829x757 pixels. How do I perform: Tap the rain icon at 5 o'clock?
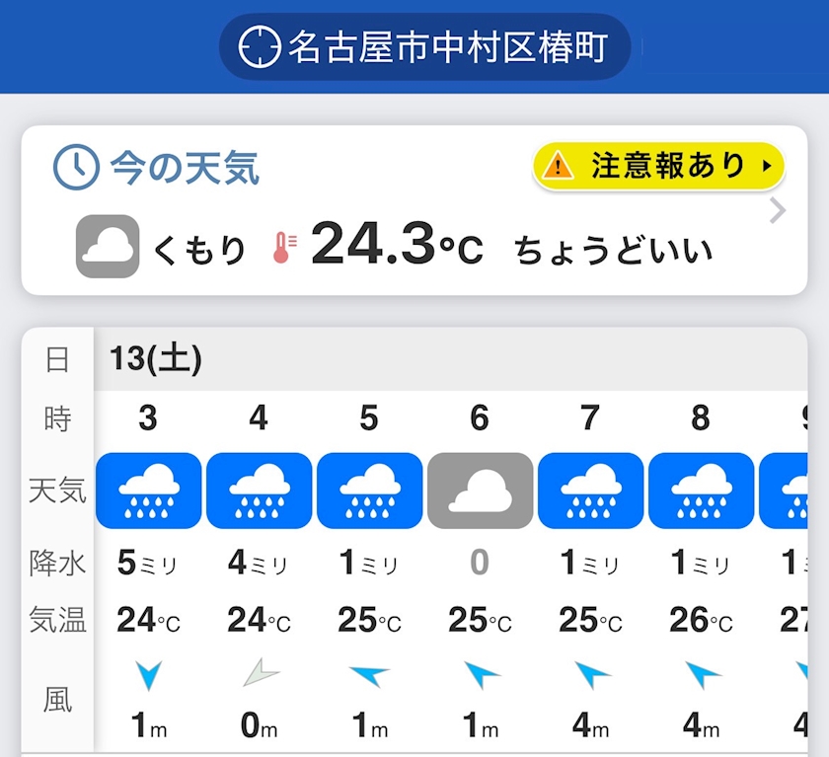coord(369,491)
